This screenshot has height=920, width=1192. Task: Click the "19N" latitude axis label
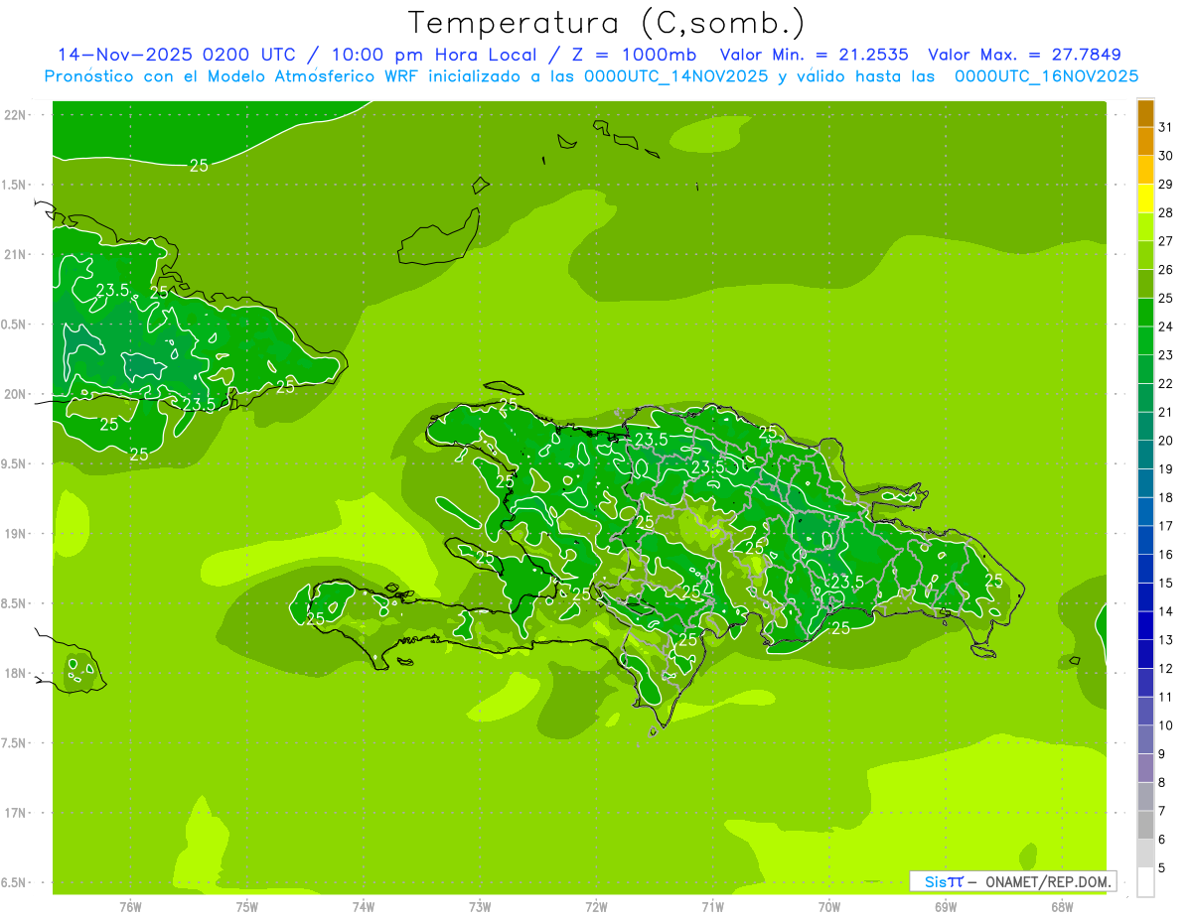tap(15, 534)
